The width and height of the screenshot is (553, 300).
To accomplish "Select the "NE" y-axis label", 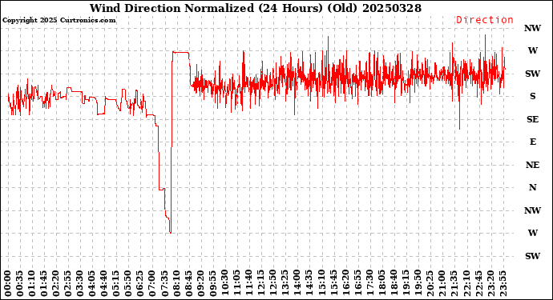I will pos(532,165).
